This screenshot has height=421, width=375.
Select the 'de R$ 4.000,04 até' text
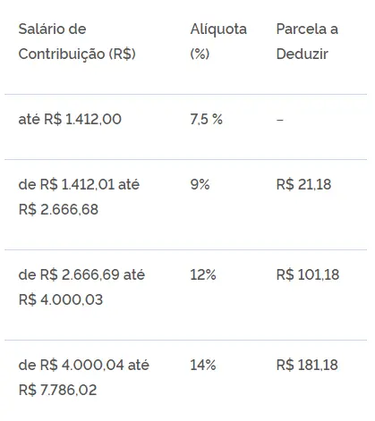pyautogui.click(x=84, y=365)
